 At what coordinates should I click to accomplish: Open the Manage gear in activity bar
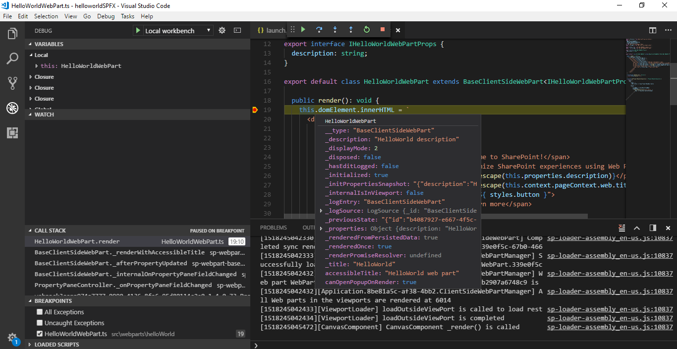12,338
